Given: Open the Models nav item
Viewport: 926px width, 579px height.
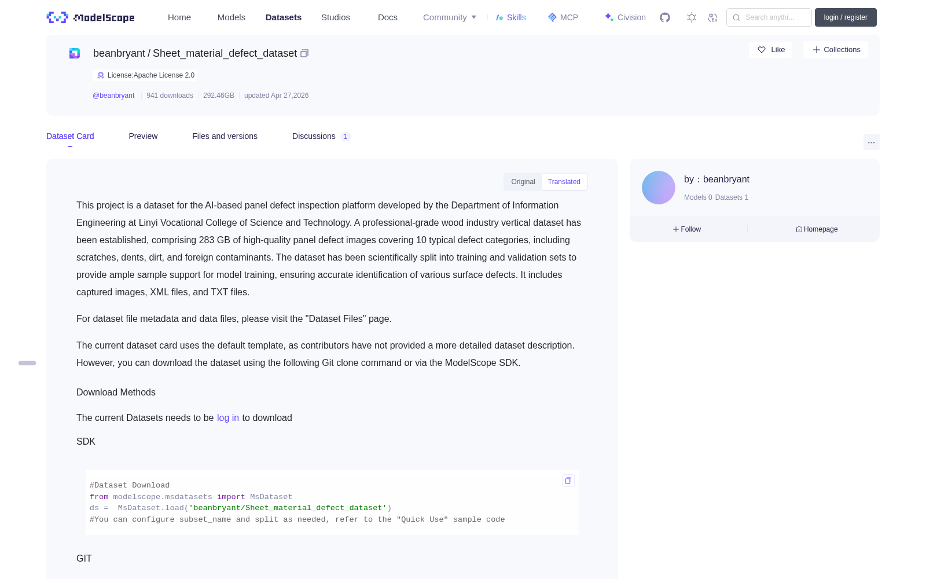Looking at the screenshot, I should pyautogui.click(x=231, y=17).
